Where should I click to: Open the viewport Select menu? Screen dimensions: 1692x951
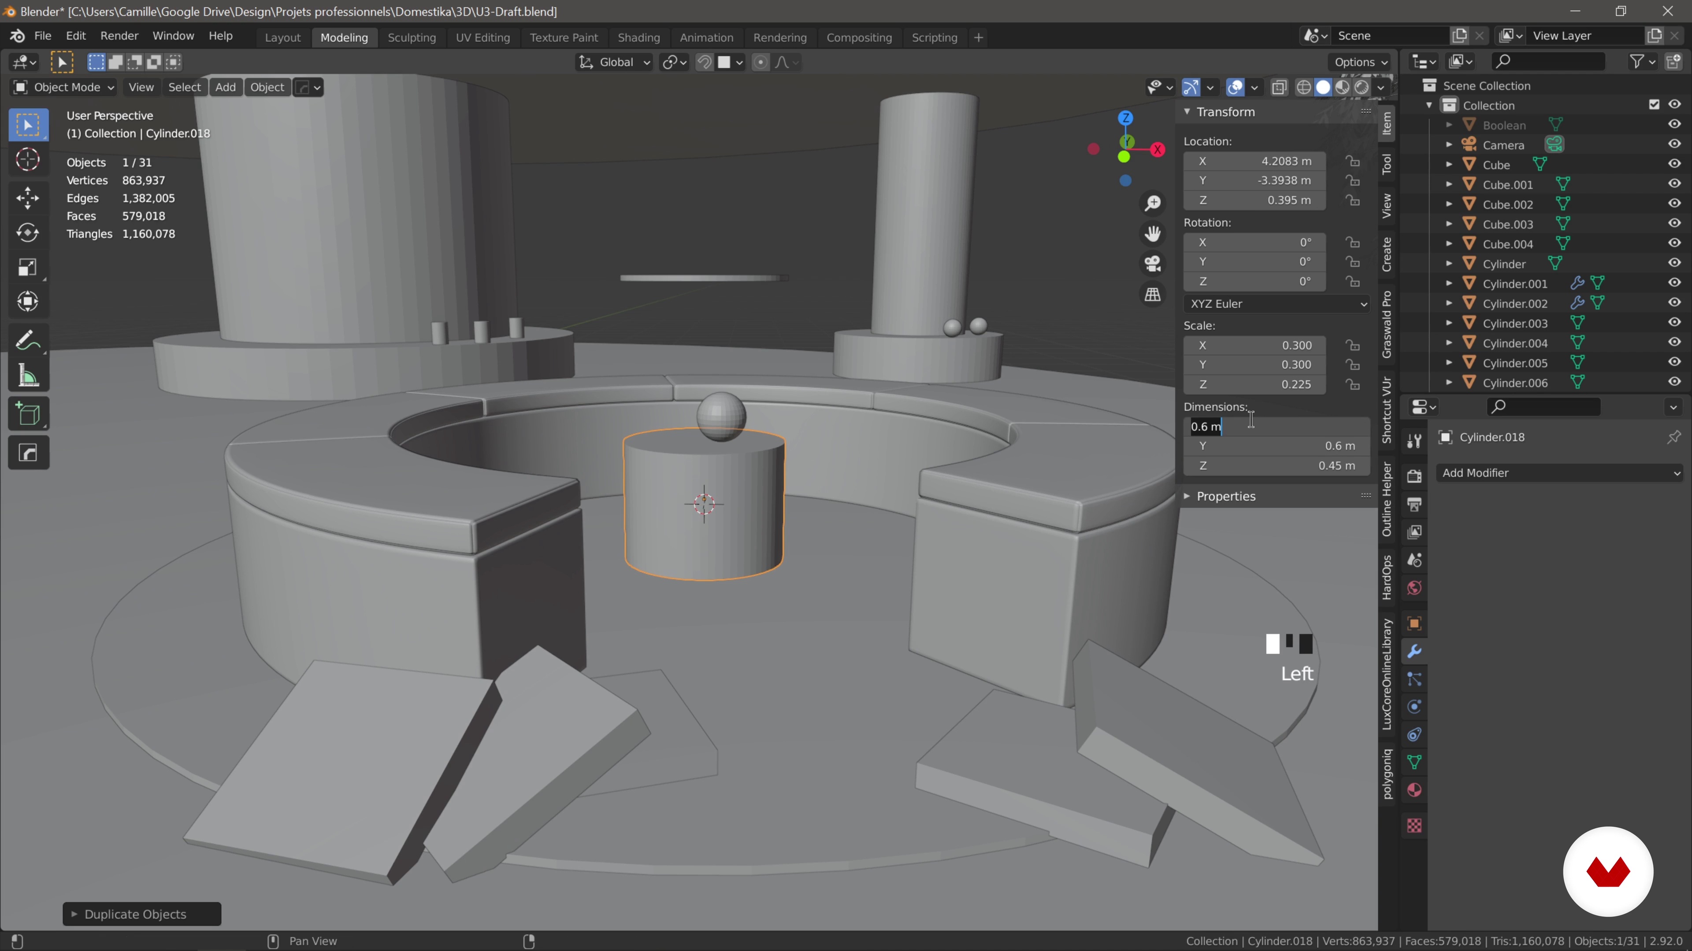tap(185, 87)
